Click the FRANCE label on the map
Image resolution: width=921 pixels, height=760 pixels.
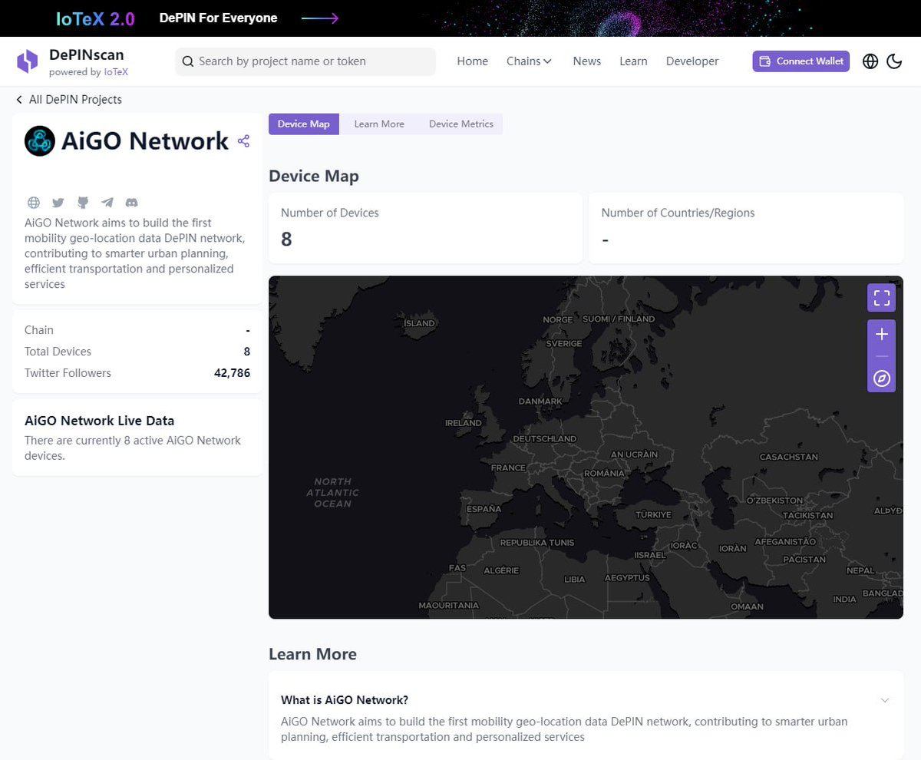(x=508, y=468)
